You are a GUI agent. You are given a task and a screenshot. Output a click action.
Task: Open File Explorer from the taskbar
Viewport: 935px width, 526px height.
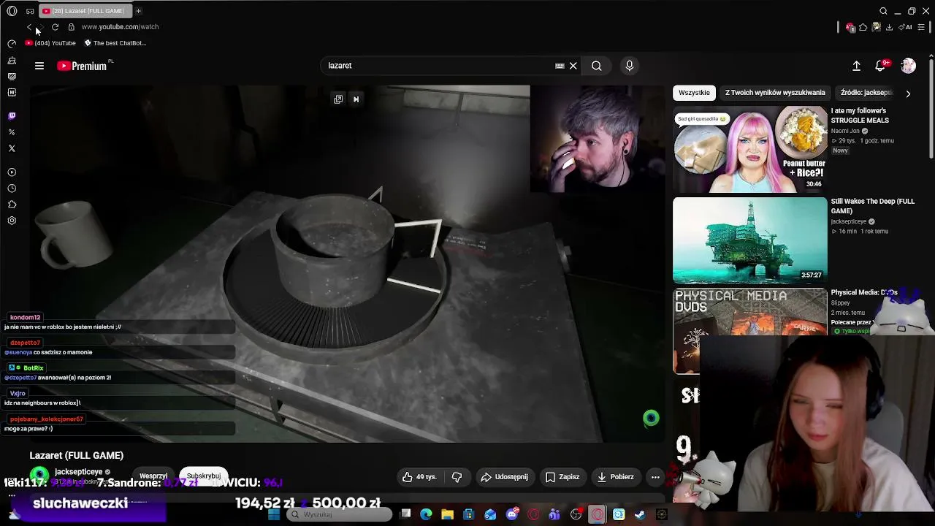(448, 514)
